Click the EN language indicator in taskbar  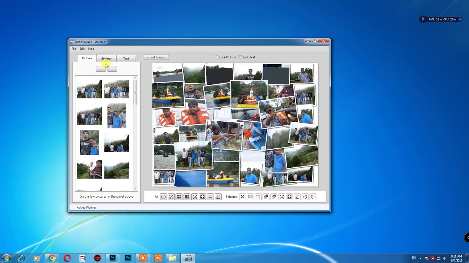(414, 258)
